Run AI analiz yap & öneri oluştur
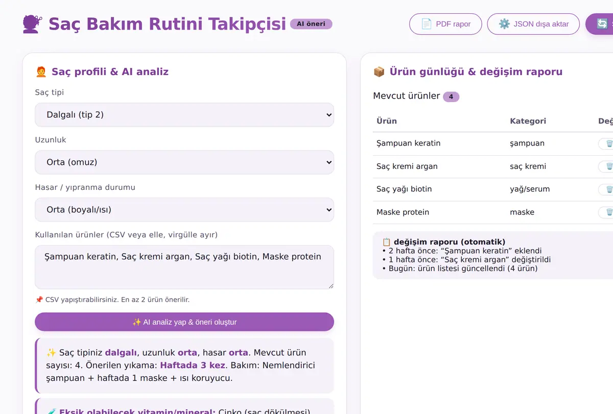Image resolution: width=613 pixels, height=414 pixels. coord(184,322)
